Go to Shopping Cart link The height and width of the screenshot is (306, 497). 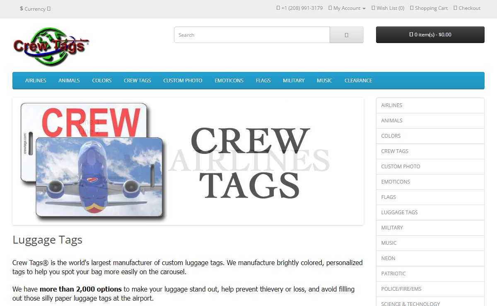[429, 8]
